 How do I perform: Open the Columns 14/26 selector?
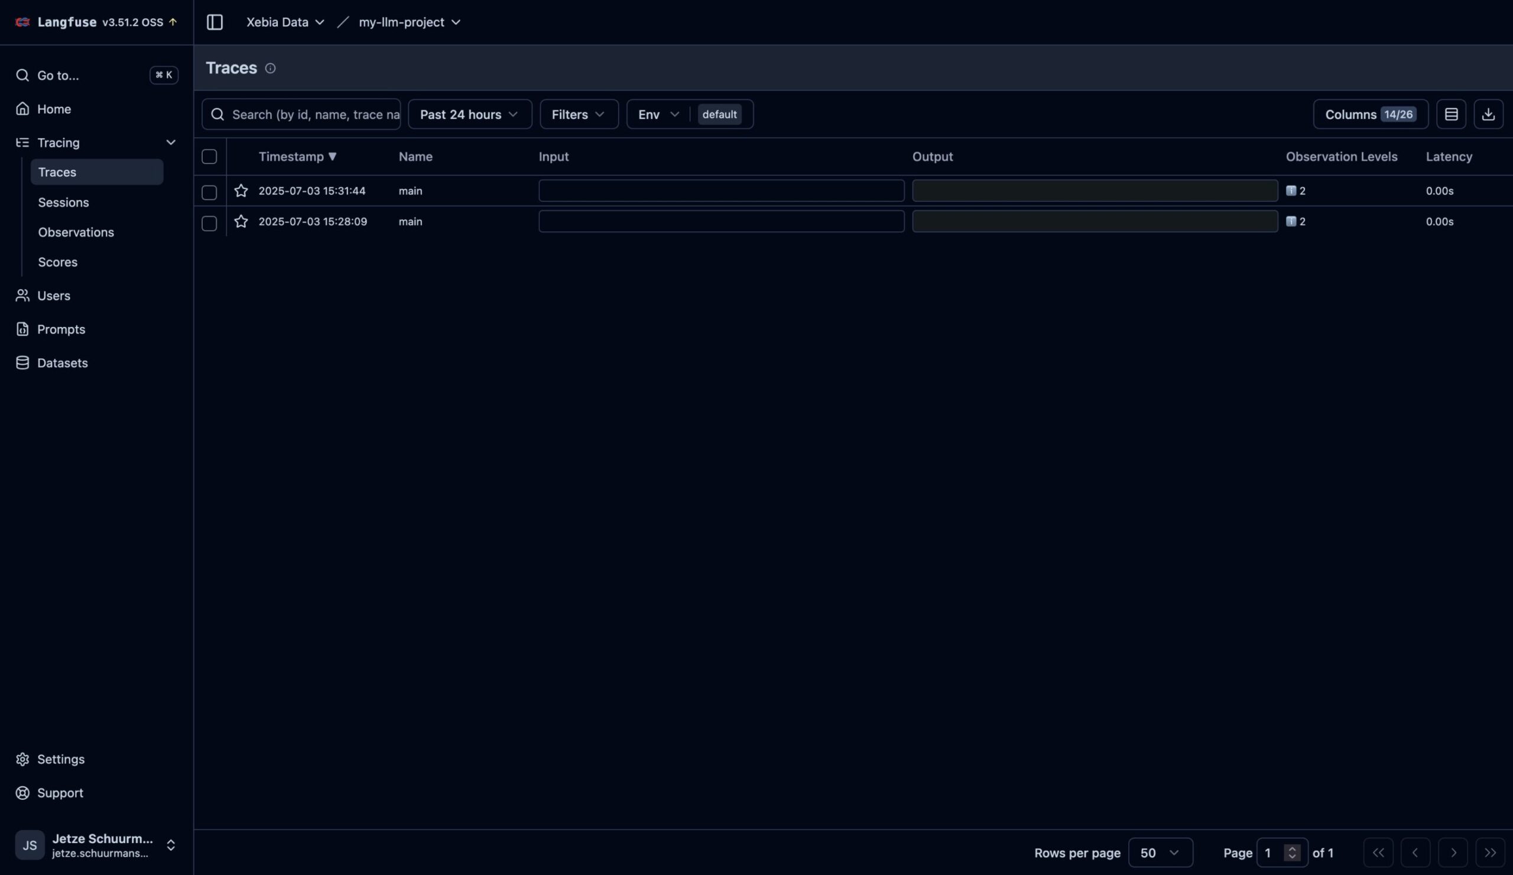pos(1370,114)
